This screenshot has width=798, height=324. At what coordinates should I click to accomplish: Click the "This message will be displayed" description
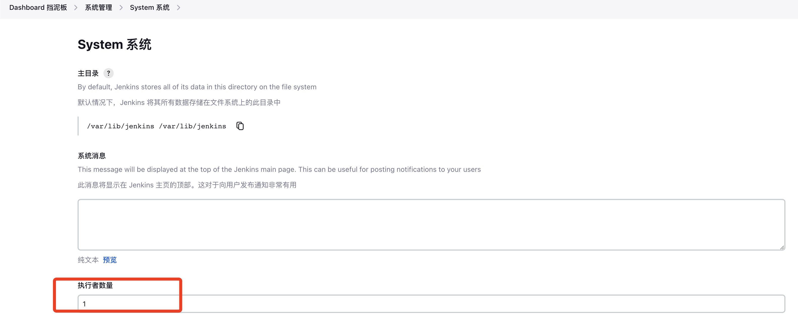click(279, 169)
